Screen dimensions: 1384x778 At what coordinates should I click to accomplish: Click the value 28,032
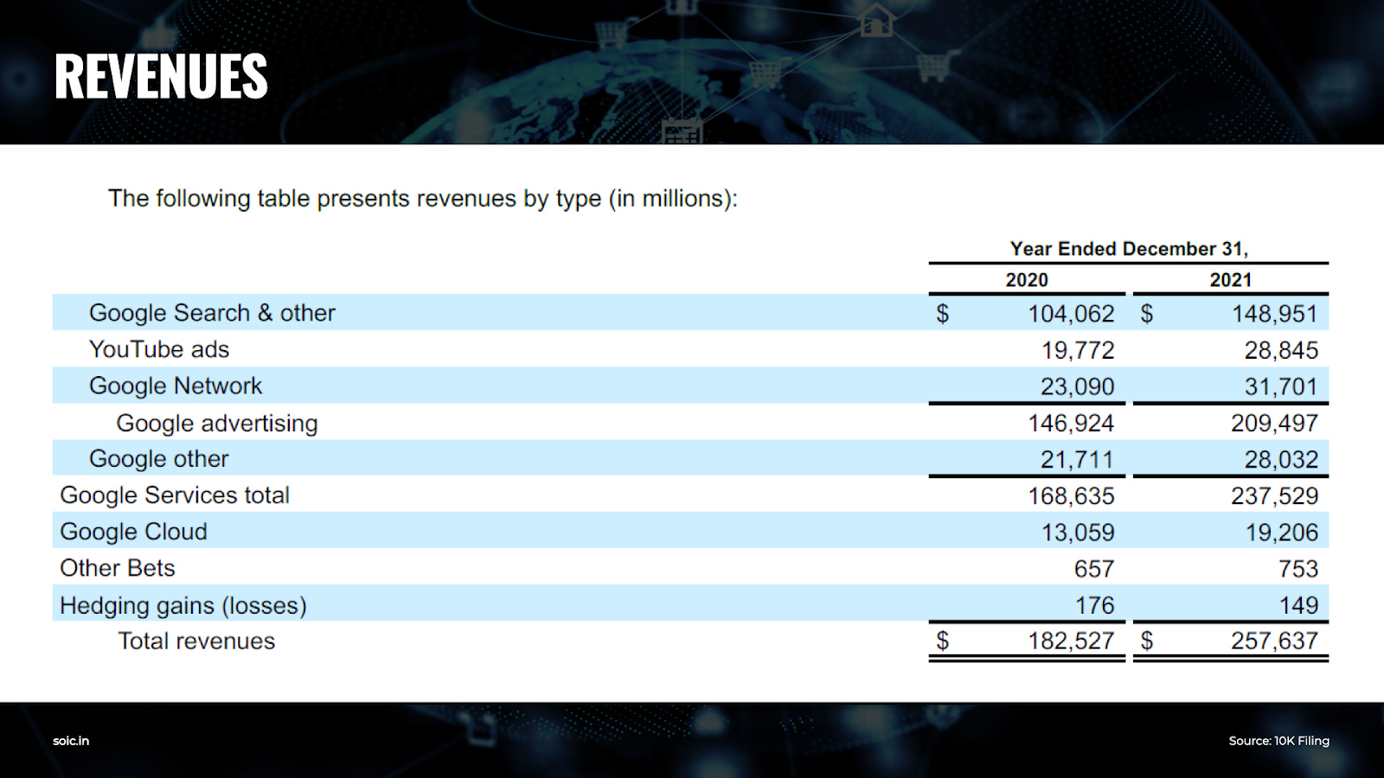1281,460
